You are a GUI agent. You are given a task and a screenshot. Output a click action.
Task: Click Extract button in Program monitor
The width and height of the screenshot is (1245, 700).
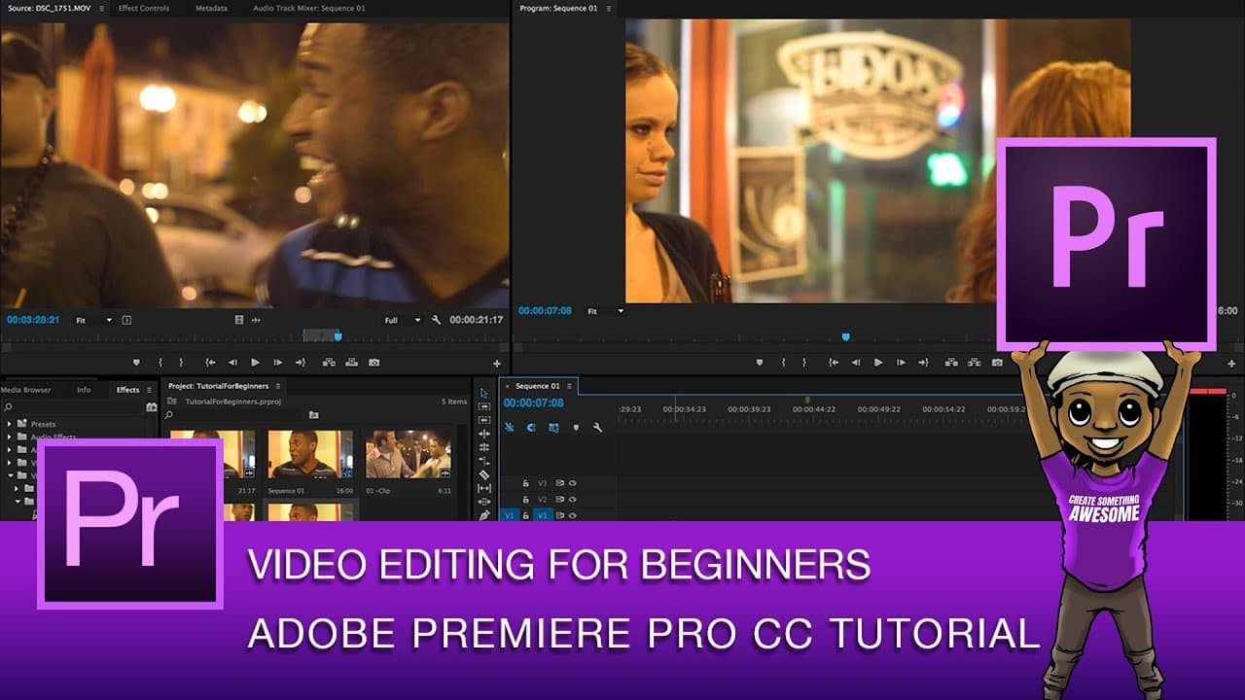[974, 363]
